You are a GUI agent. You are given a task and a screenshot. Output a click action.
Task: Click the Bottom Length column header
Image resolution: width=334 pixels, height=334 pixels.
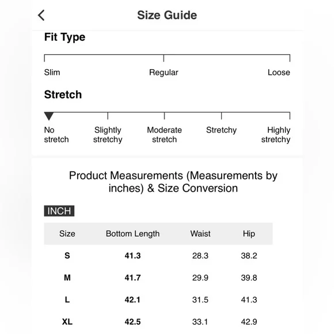(x=132, y=234)
